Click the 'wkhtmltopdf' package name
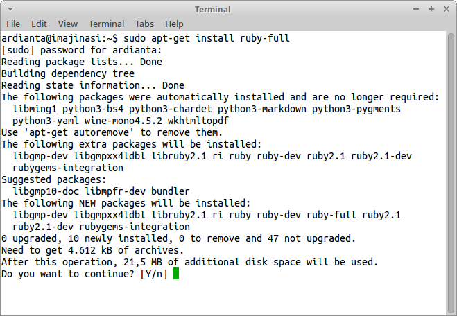 pyautogui.click(x=198, y=121)
